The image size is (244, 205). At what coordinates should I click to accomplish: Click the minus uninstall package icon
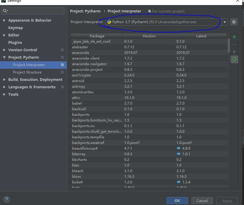click(x=234, y=44)
